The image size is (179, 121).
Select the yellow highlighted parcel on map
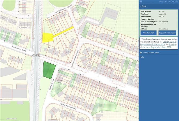[47, 37]
